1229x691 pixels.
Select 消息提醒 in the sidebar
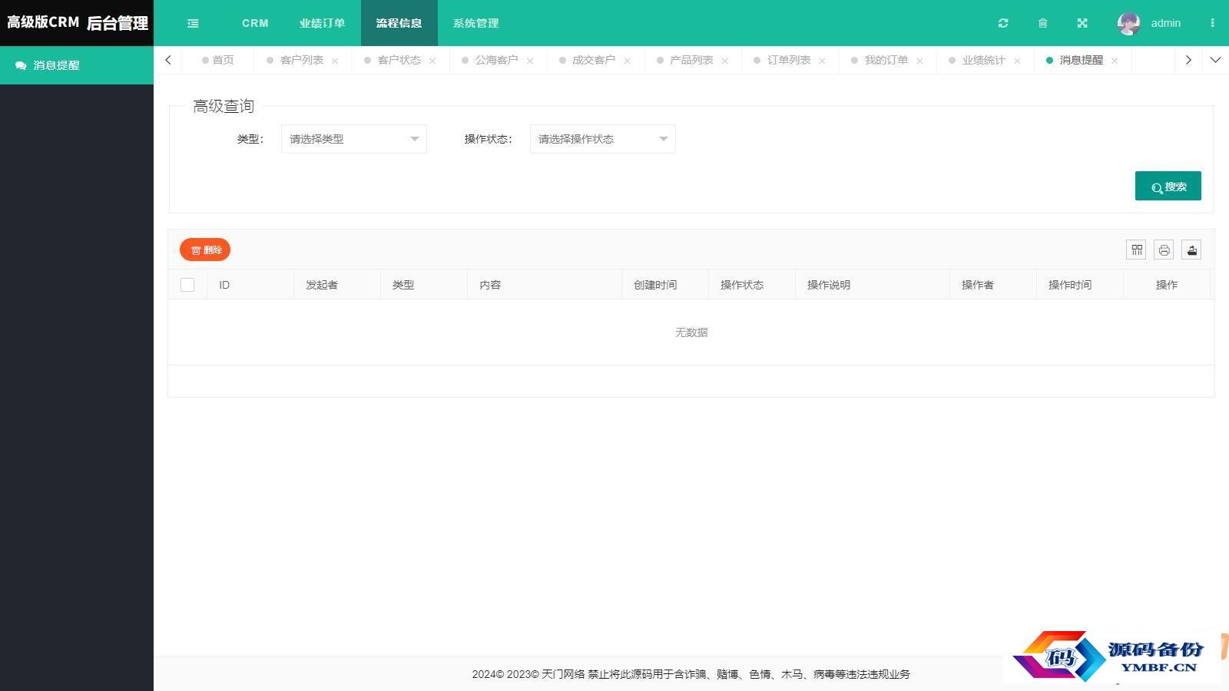pyautogui.click(x=77, y=65)
